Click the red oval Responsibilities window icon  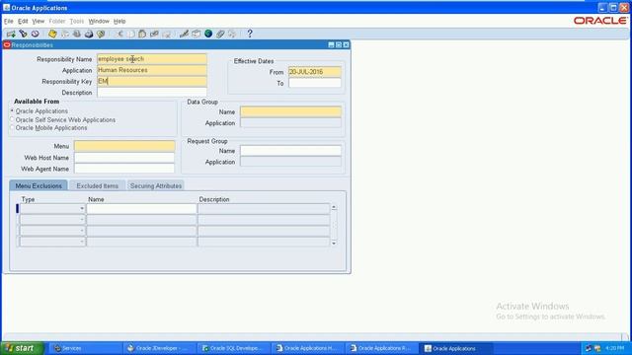[x=7, y=45]
